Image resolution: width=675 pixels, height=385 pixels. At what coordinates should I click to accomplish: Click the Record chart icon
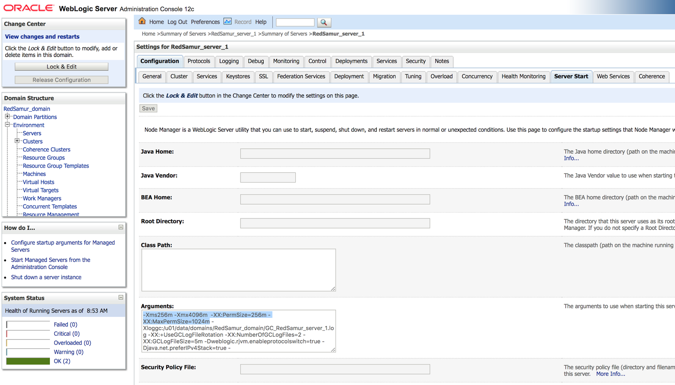(x=227, y=22)
